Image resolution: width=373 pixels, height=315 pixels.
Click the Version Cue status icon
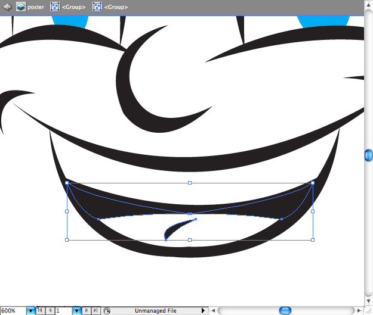coord(107,311)
